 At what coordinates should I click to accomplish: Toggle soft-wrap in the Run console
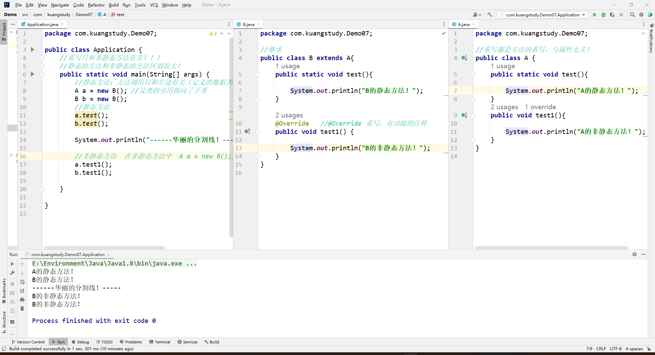(x=22, y=282)
